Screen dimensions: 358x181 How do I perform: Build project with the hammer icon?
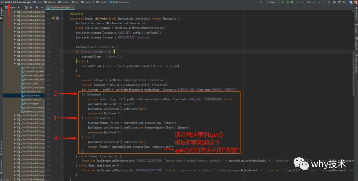261,2
